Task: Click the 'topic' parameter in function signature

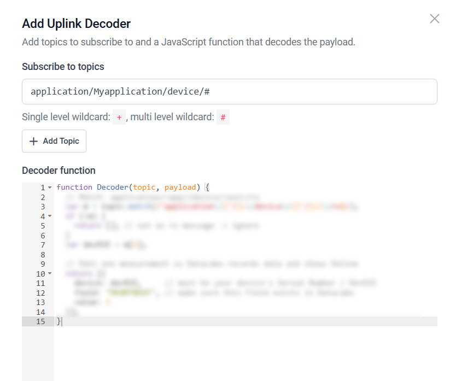Action: pos(144,187)
